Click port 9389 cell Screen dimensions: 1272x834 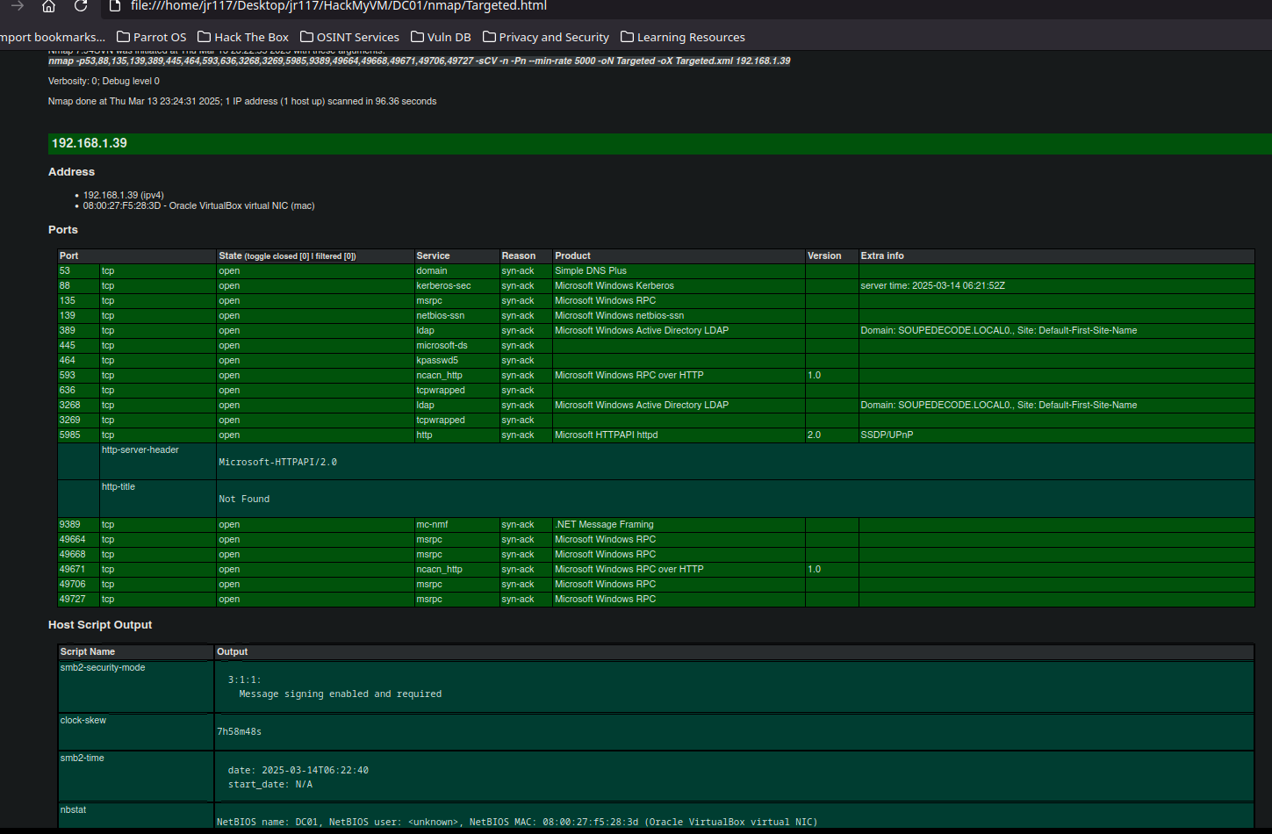(x=78, y=525)
